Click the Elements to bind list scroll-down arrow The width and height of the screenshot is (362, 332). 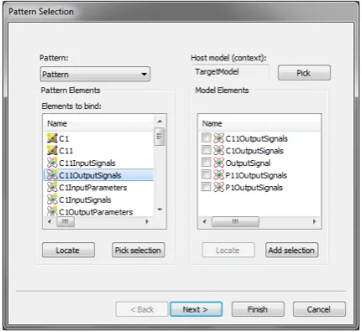click(160, 210)
